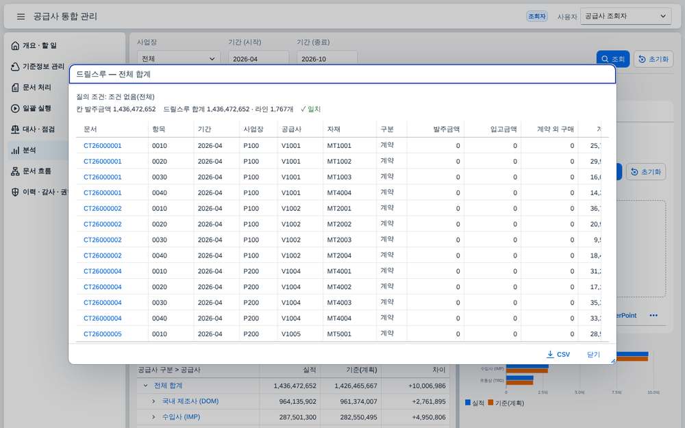Click the home icon beside 개요 · 할 일
Viewport: 685px width, 428px height.
click(15, 45)
